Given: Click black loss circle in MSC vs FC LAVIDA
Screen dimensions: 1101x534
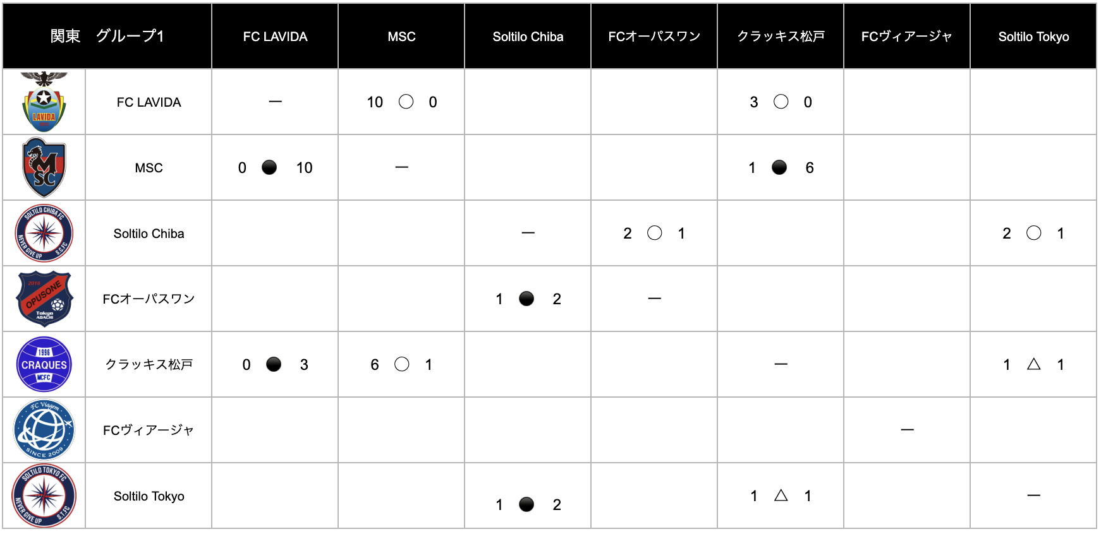Looking at the screenshot, I should coord(269,167).
